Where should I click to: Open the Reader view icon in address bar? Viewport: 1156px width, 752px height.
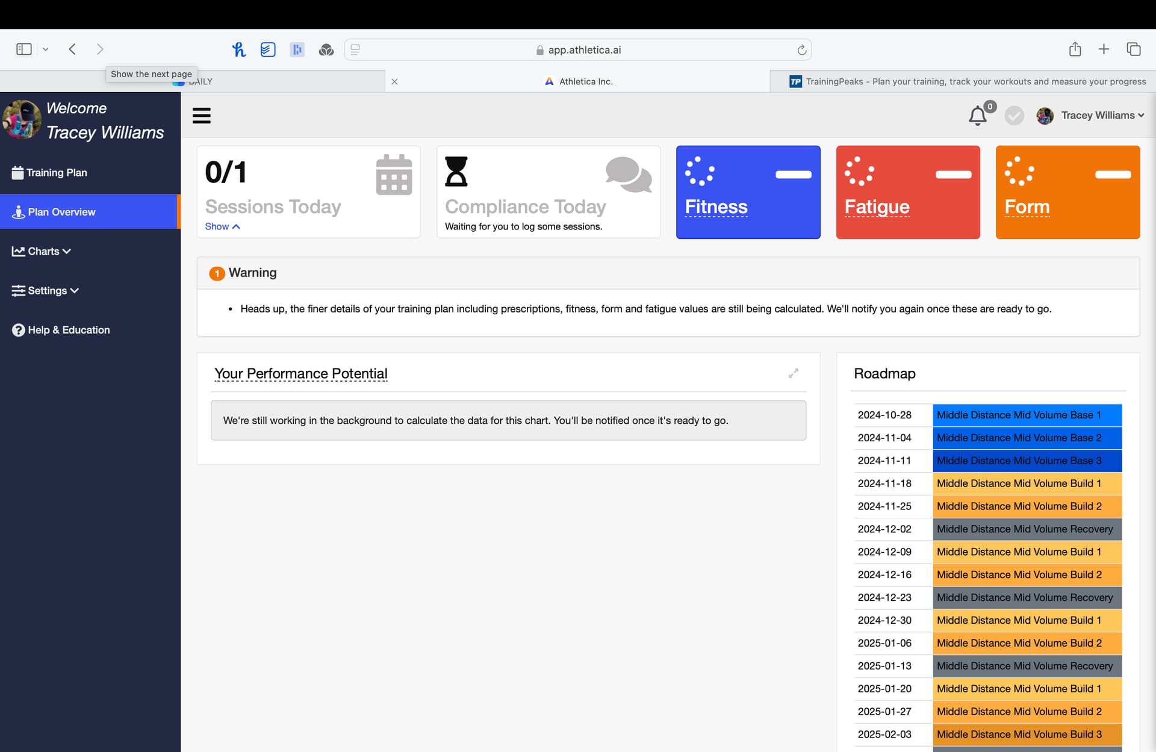click(355, 49)
